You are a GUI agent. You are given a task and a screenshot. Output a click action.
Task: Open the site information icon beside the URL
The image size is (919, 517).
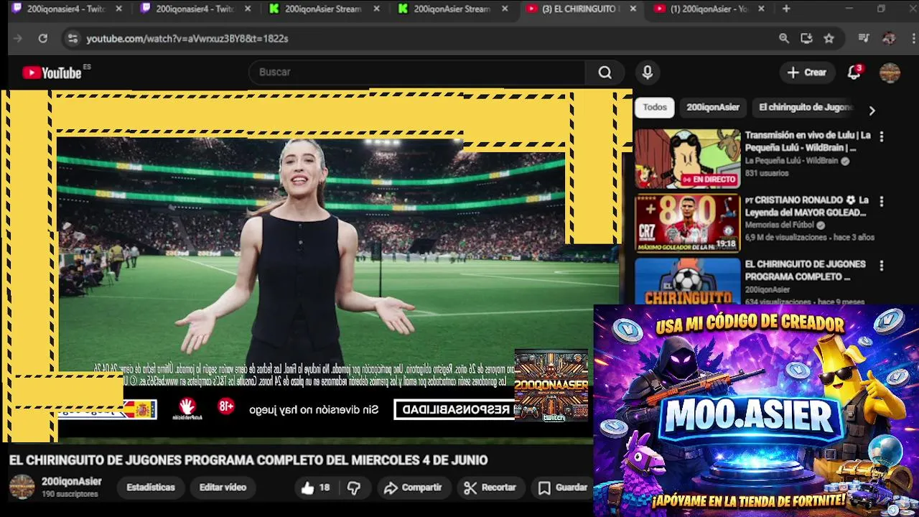72,39
